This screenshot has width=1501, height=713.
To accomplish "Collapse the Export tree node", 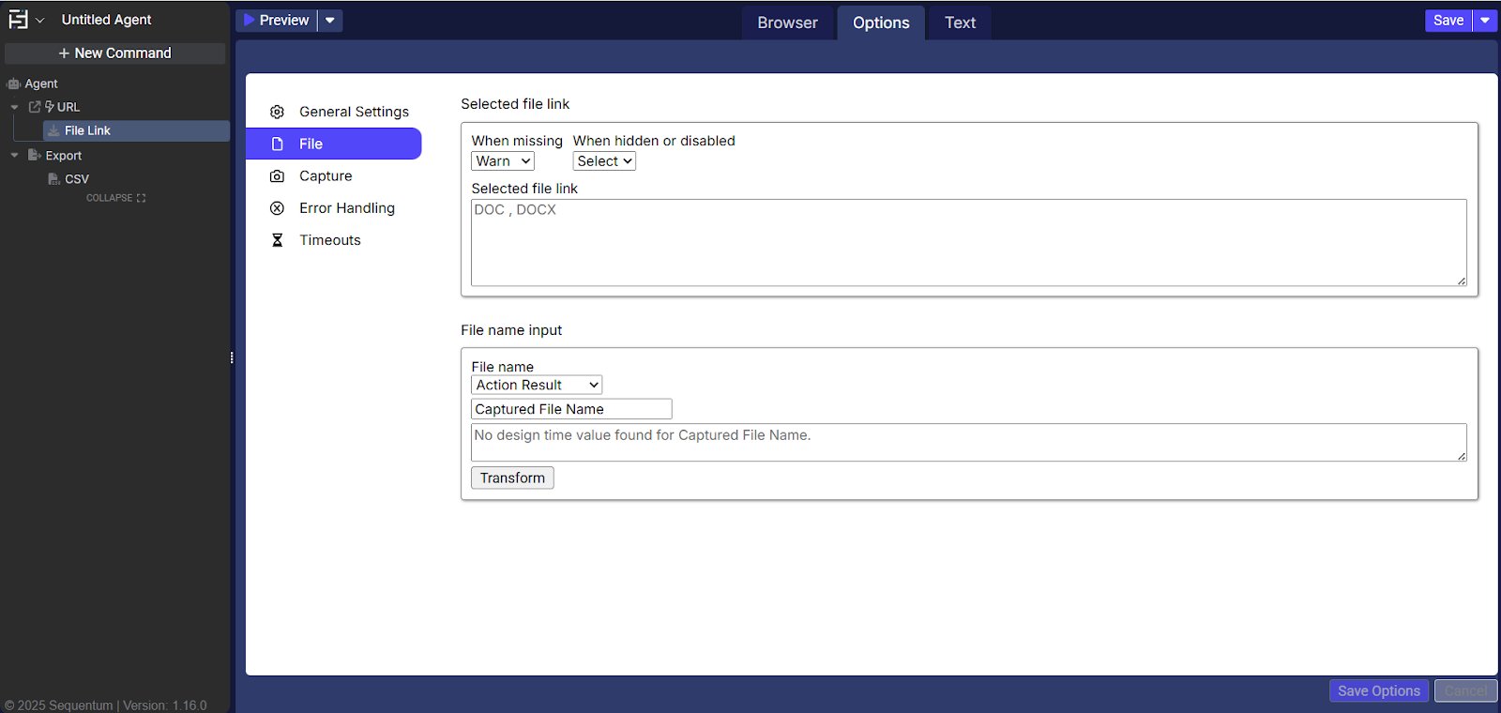I will (x=14, y=155).
